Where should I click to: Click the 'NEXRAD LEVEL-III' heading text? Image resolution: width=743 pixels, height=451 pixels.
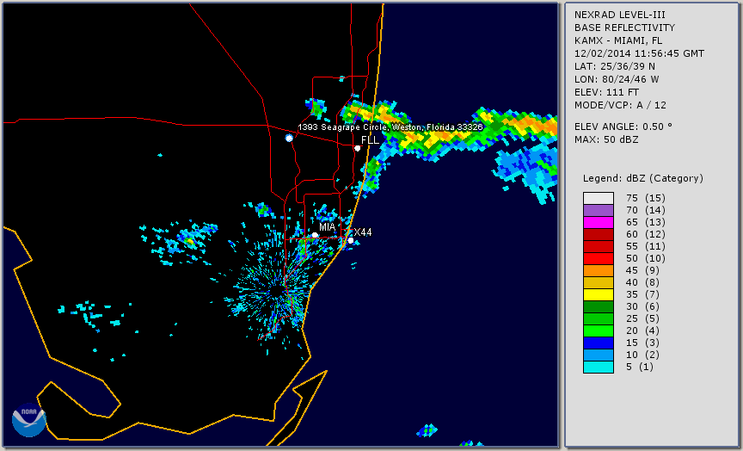[620, 15]
